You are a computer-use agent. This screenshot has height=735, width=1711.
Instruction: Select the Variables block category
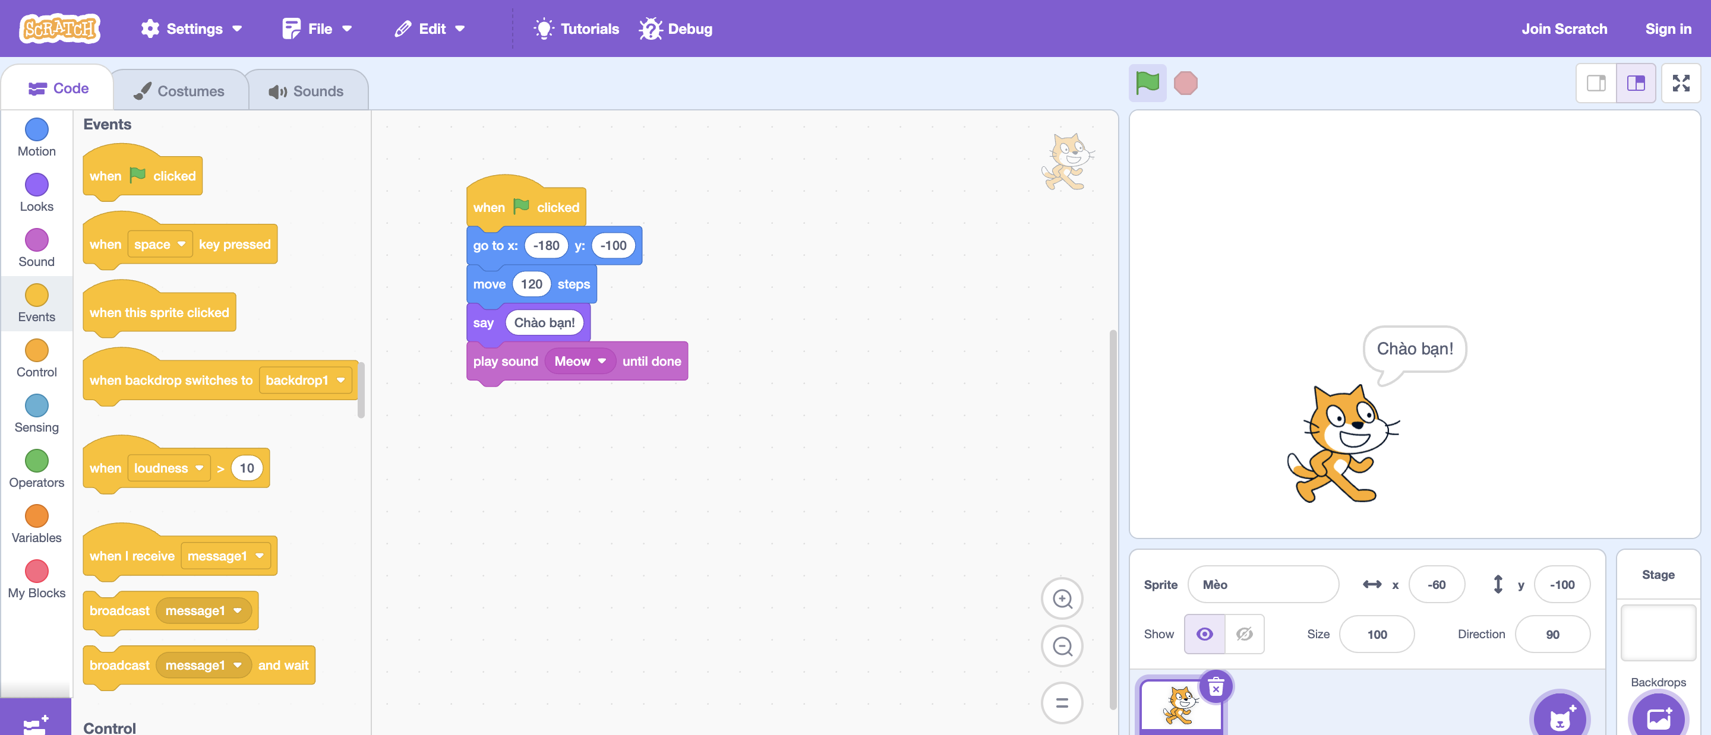[36, 524]
